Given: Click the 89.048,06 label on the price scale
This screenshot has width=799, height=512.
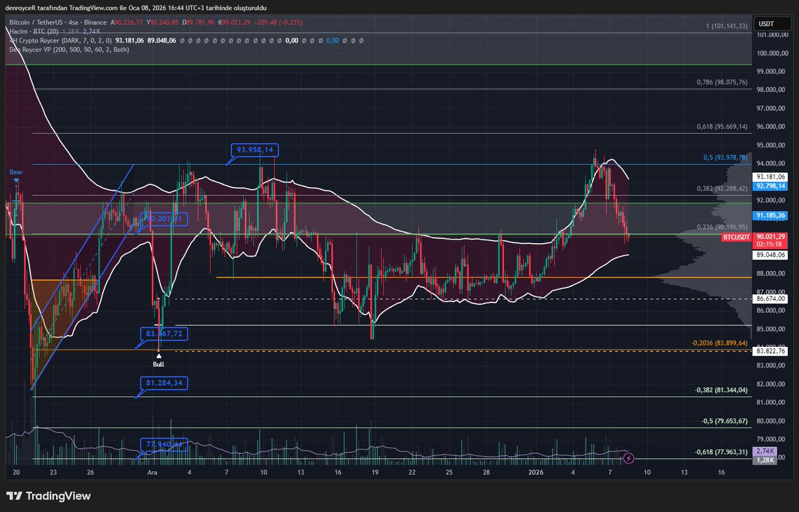Looking at the screenshot, I should 770,254.
